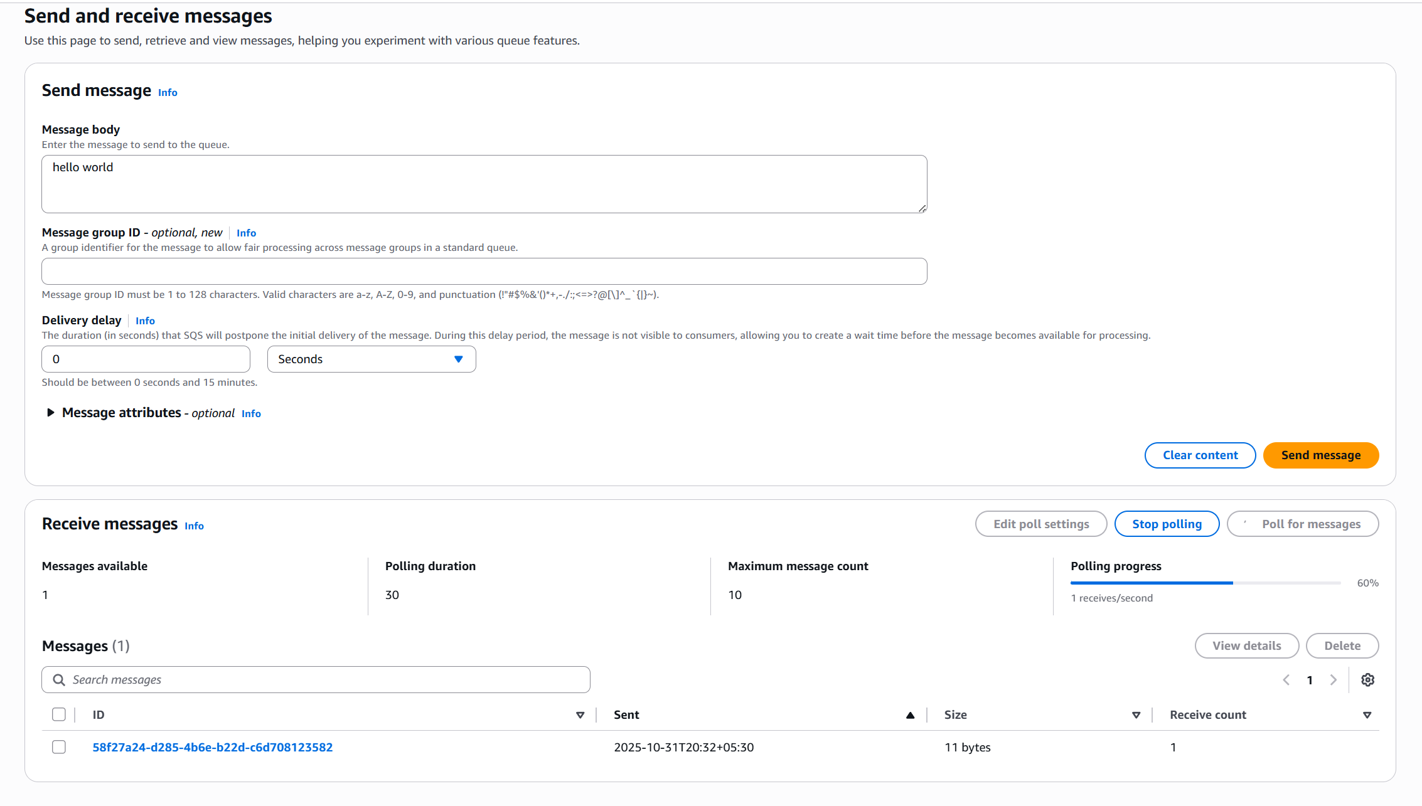Image resolution: width=1422 pixels, height=806 pixels.
Task: Check the select-all messages checkbox
Action: [x=59, y=714]
